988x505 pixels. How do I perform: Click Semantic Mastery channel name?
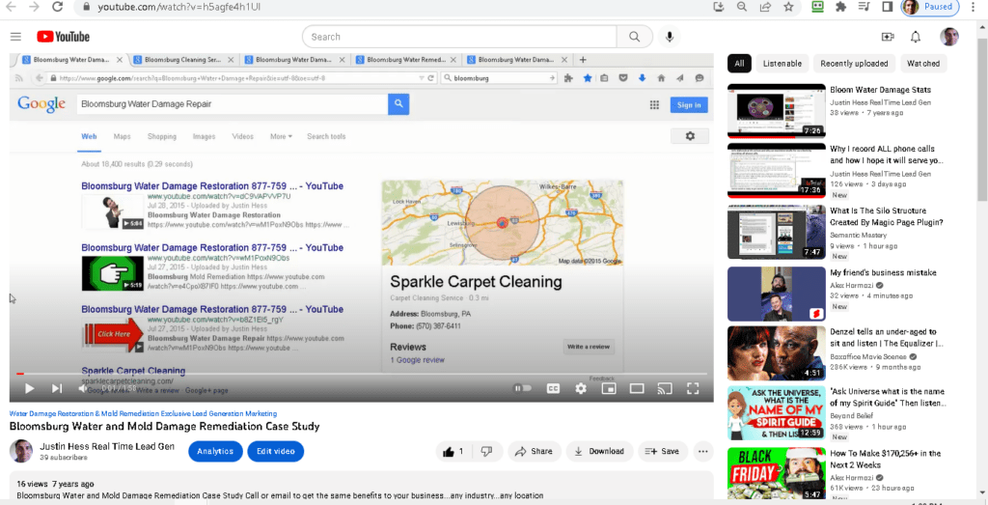pyautogui.click(x=857, y=234)
